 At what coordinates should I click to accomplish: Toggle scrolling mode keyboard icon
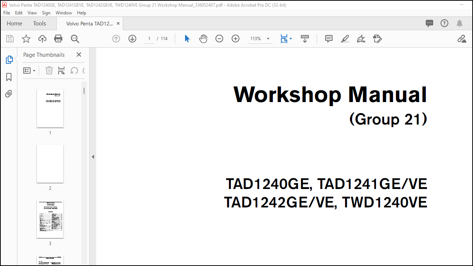pyautogui.click(x=305, y=39)
